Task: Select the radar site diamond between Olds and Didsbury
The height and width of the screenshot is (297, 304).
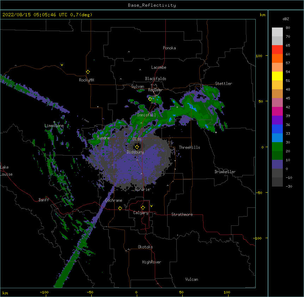Action: (137, 147)
